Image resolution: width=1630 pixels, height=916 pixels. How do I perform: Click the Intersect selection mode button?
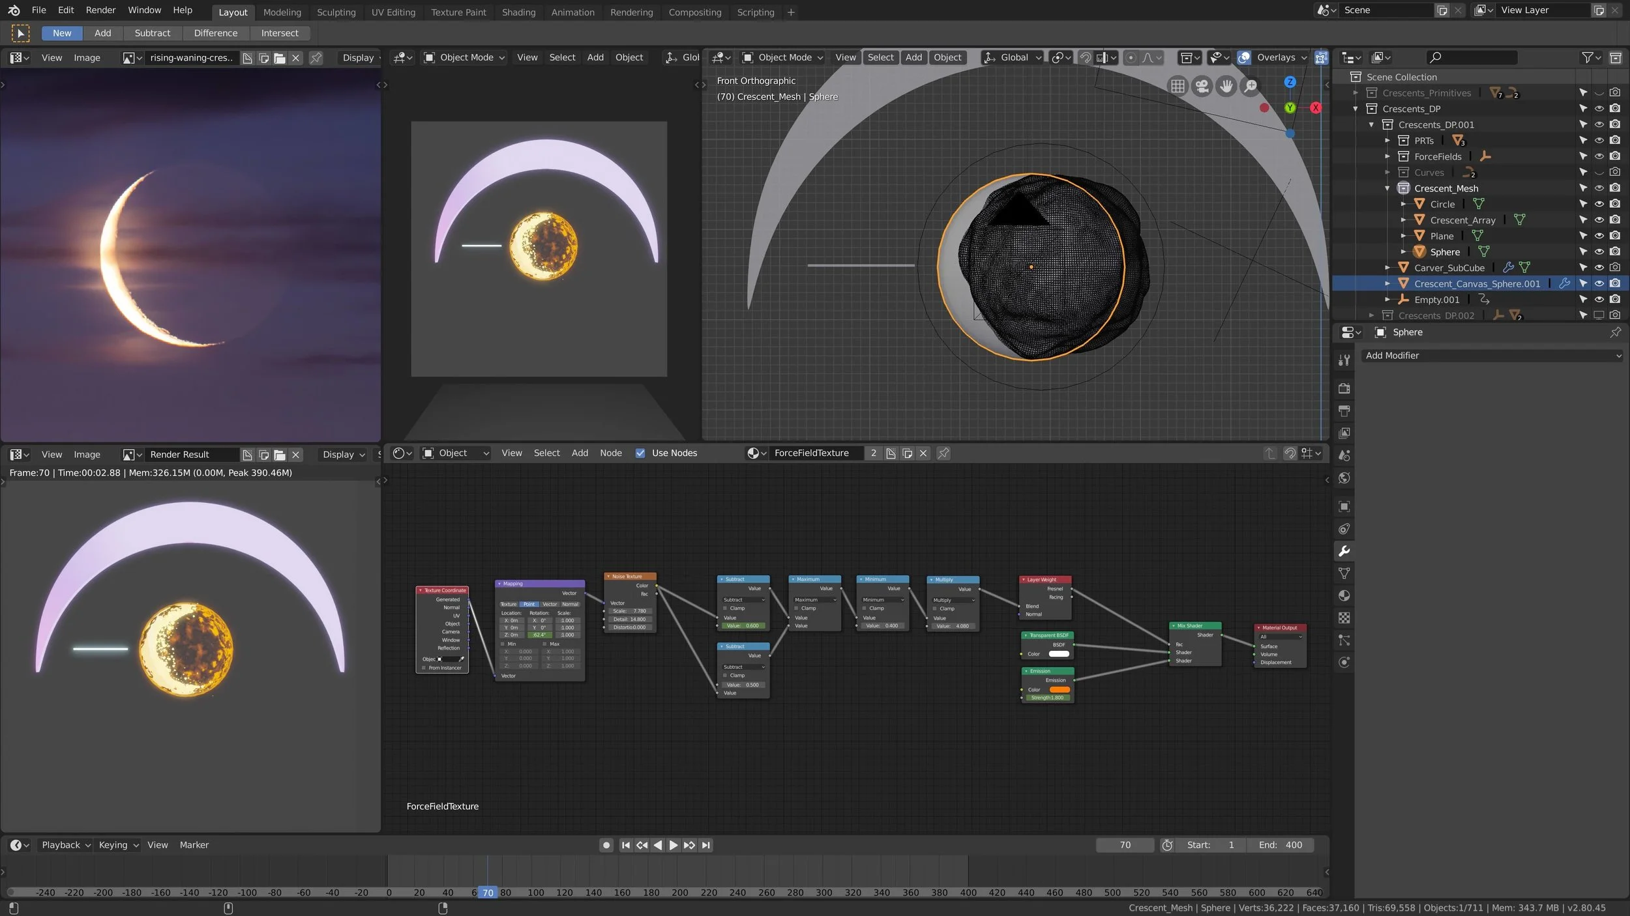280,33
